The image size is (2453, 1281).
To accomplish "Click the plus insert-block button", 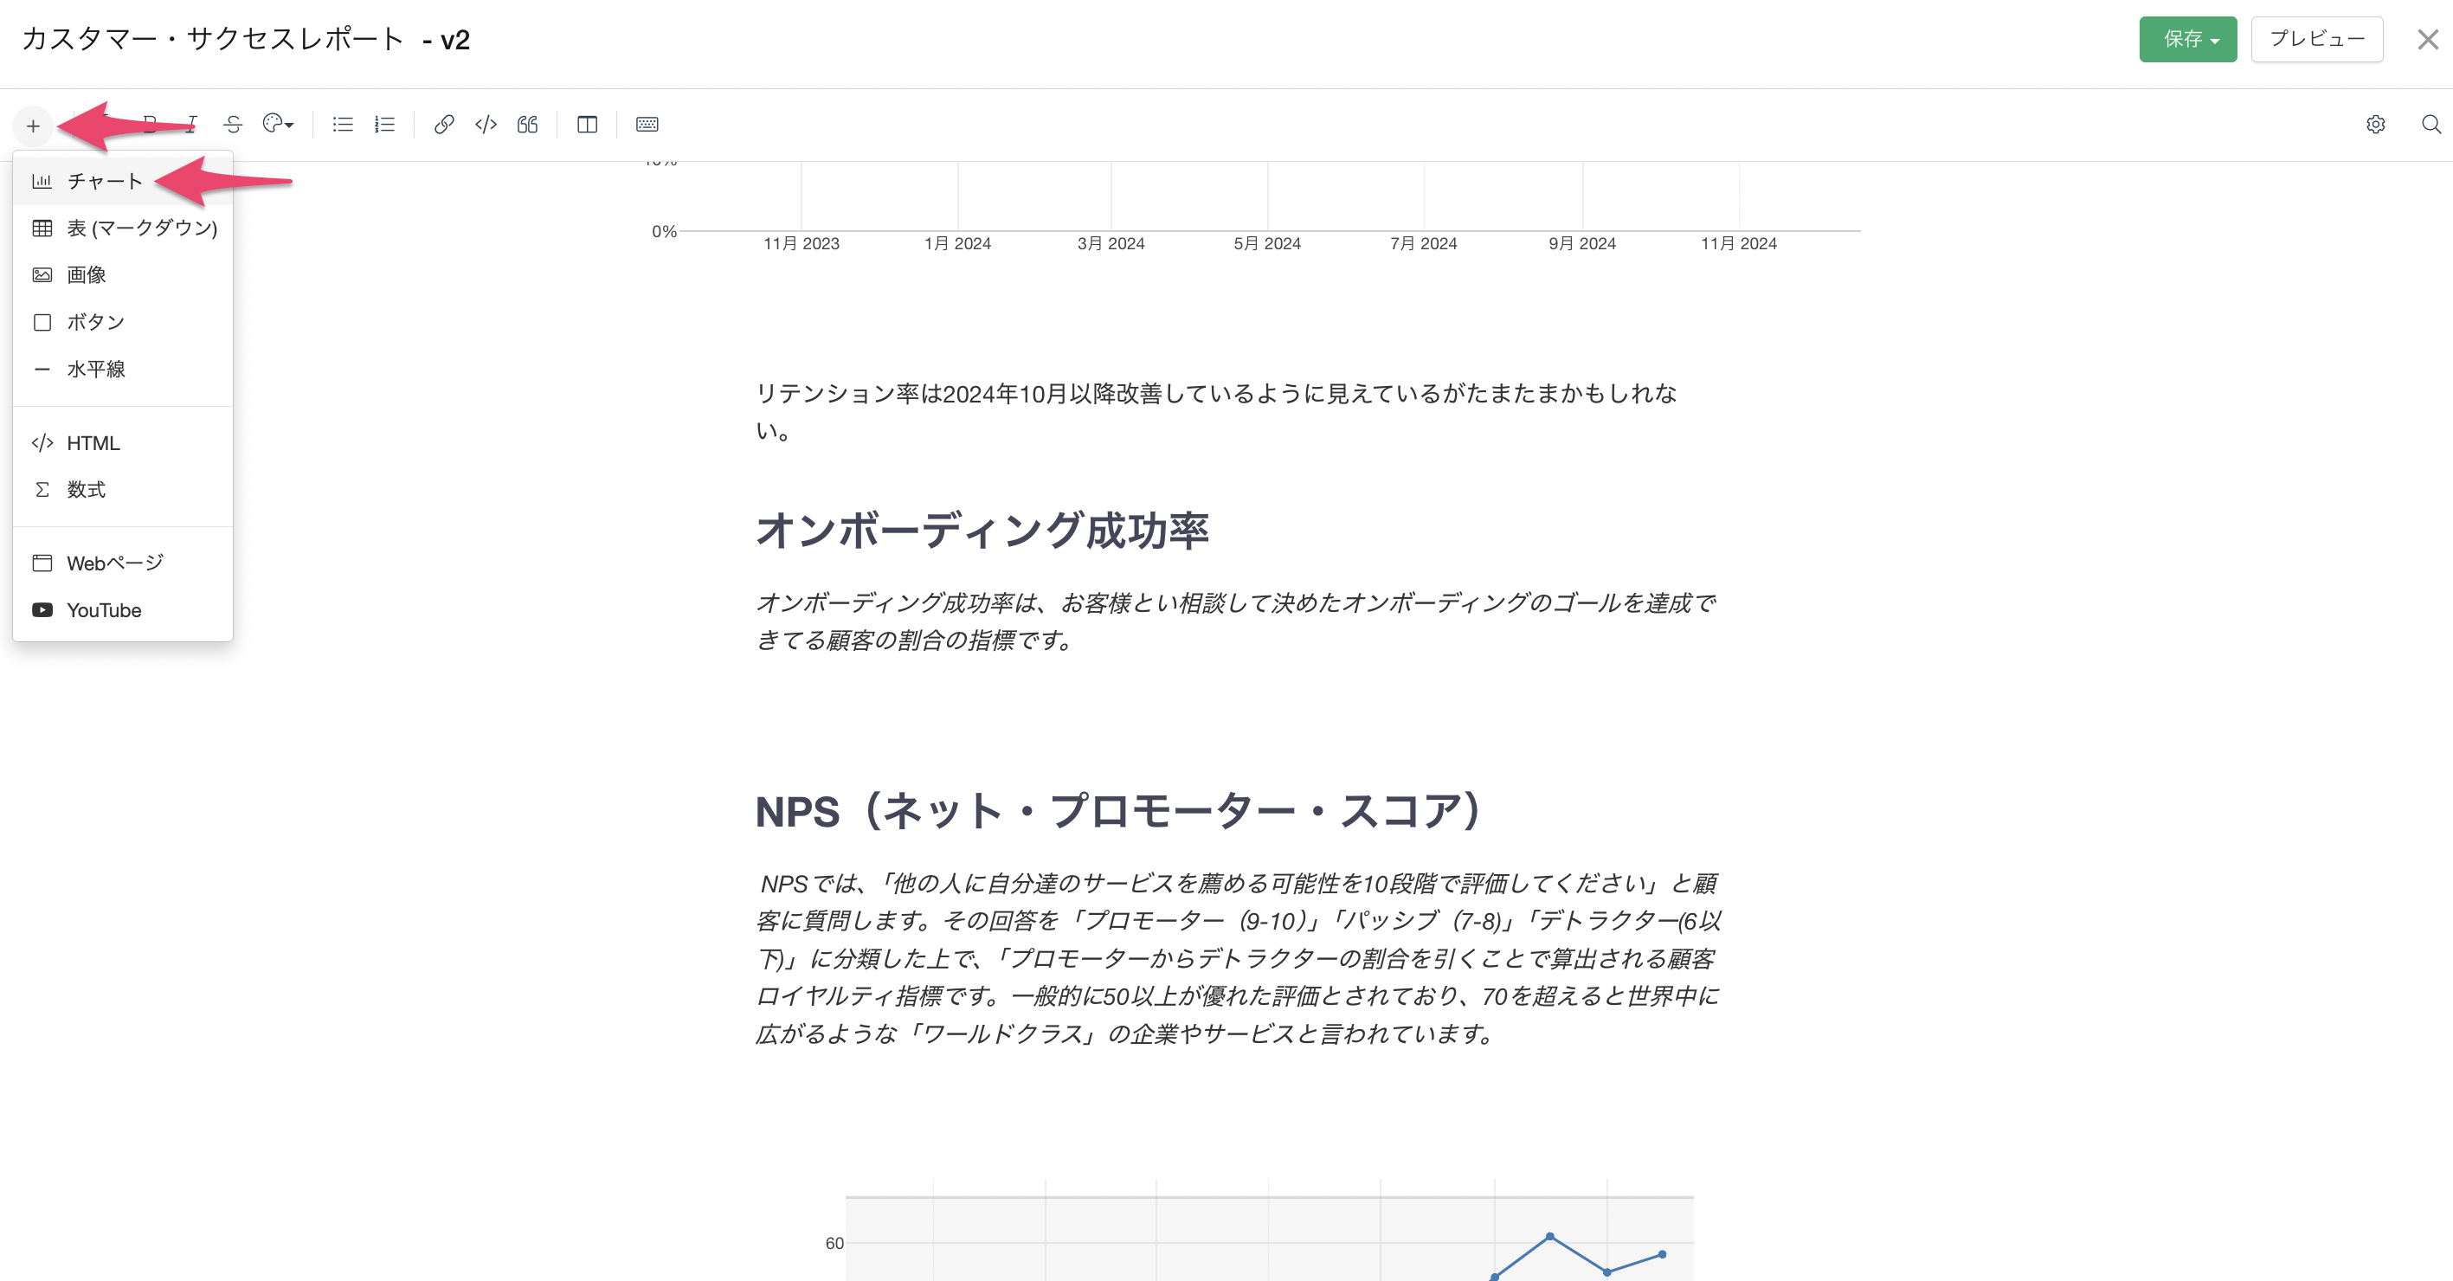I will 34,125.
